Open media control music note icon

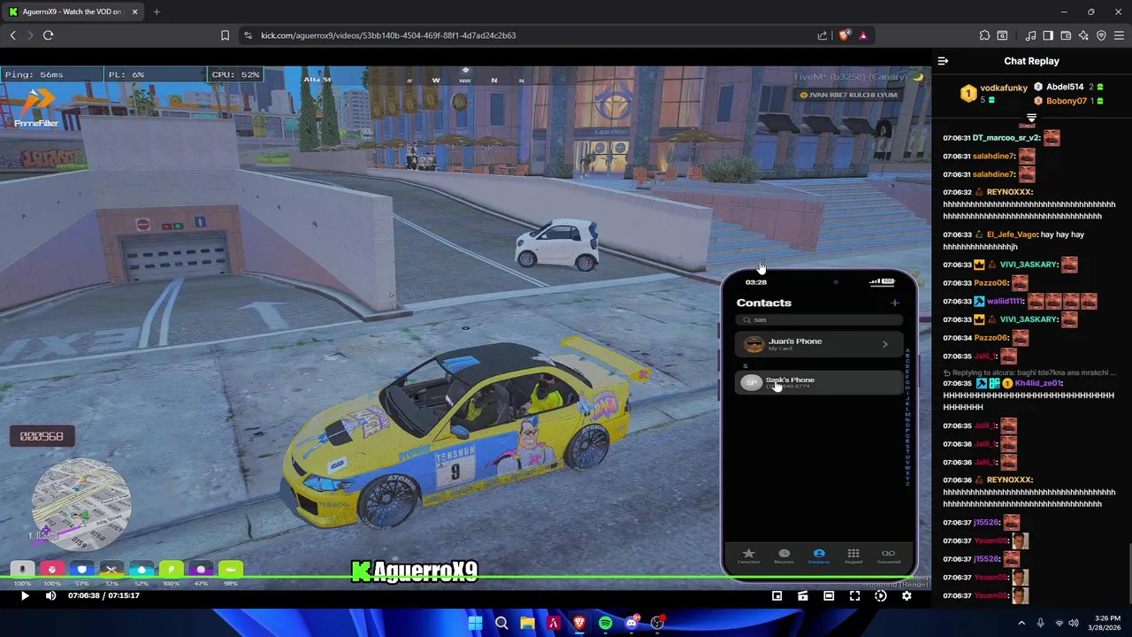1030,35
